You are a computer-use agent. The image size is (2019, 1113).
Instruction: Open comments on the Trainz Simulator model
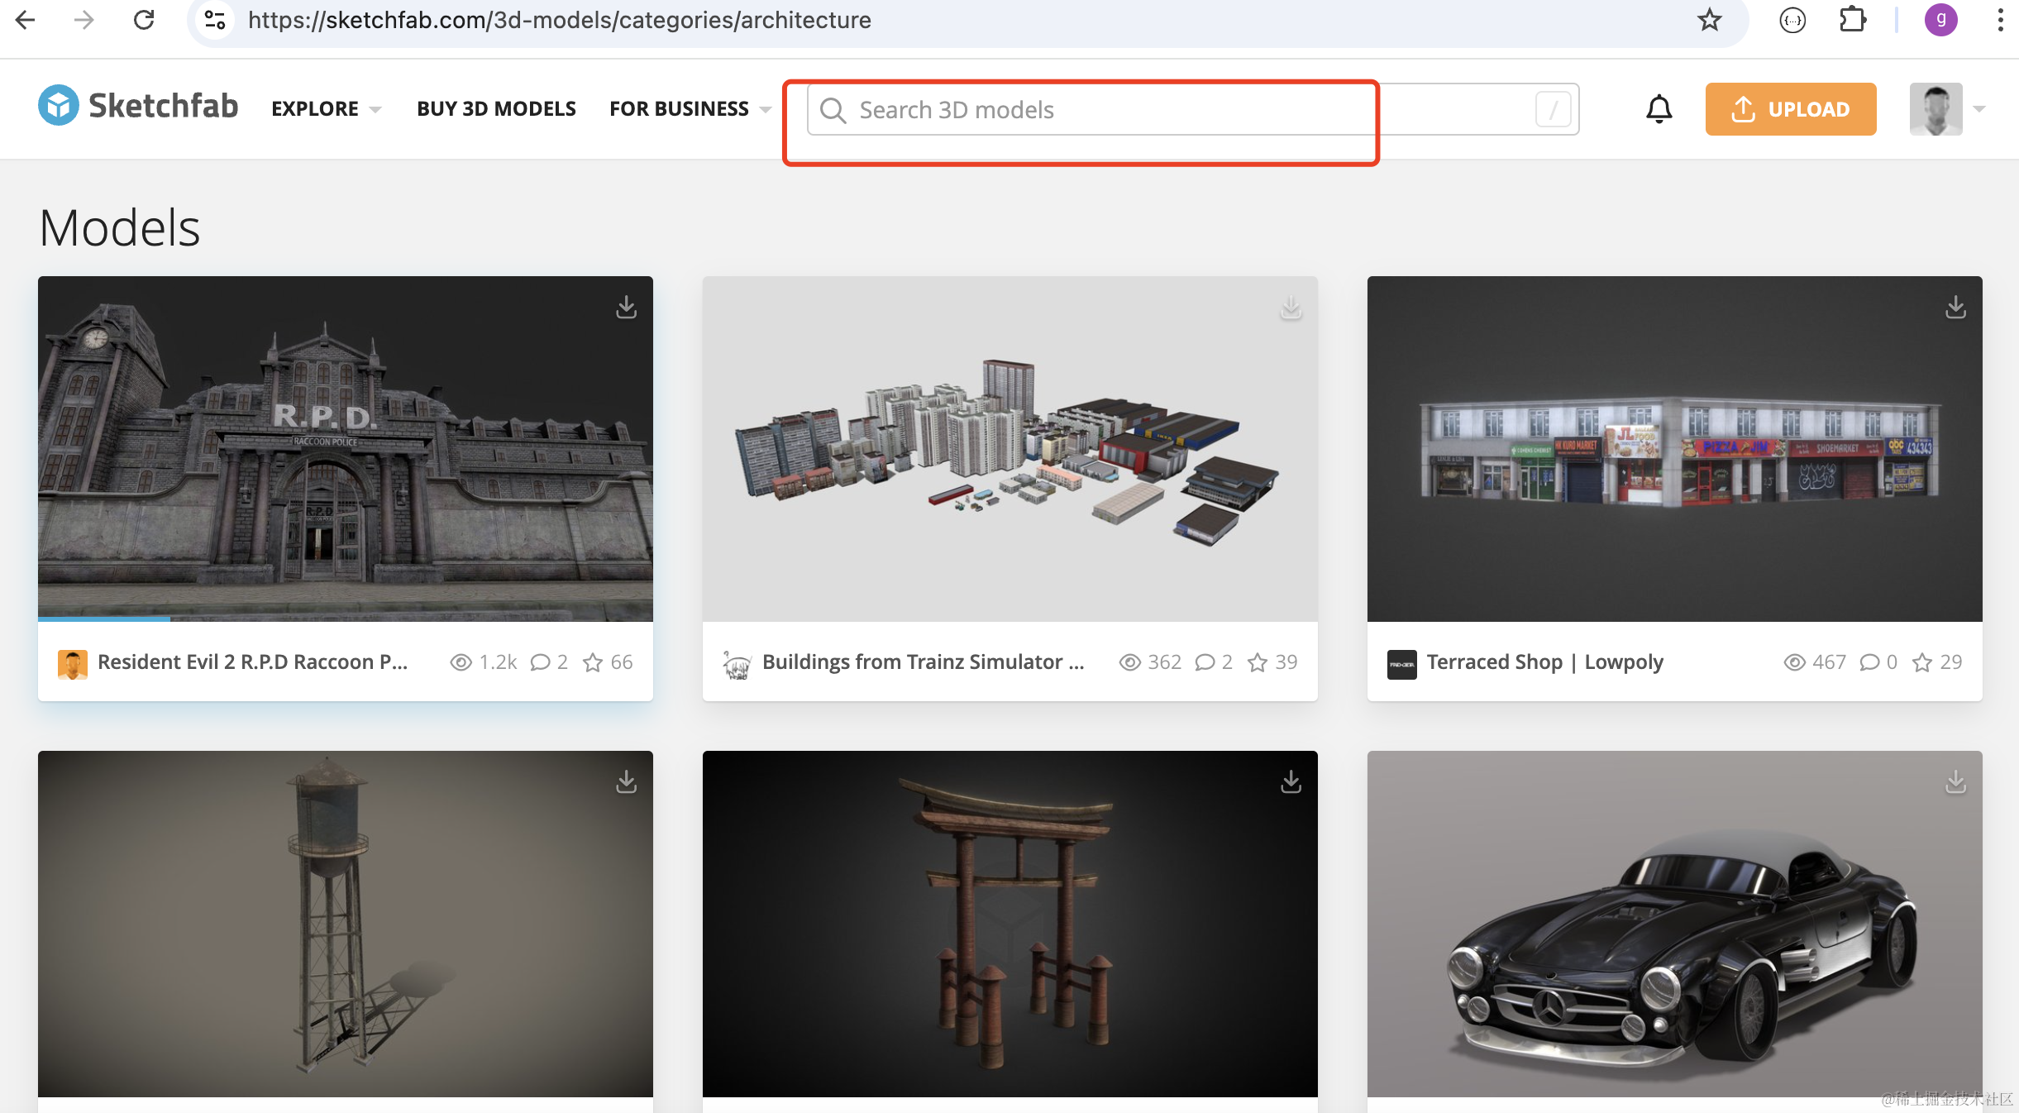coord(1205,662)
